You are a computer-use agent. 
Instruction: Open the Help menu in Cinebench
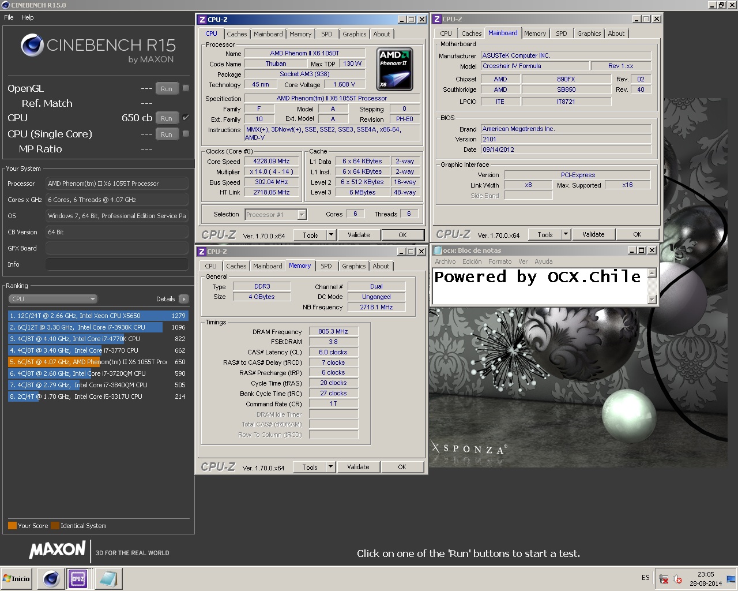tap(28, 17)
